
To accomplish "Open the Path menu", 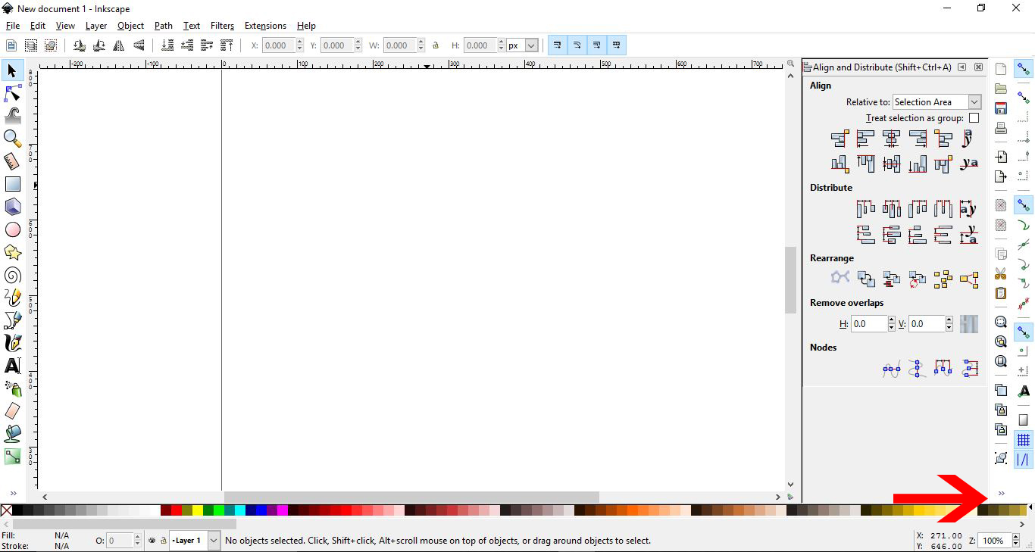I will tap(163, 25).
